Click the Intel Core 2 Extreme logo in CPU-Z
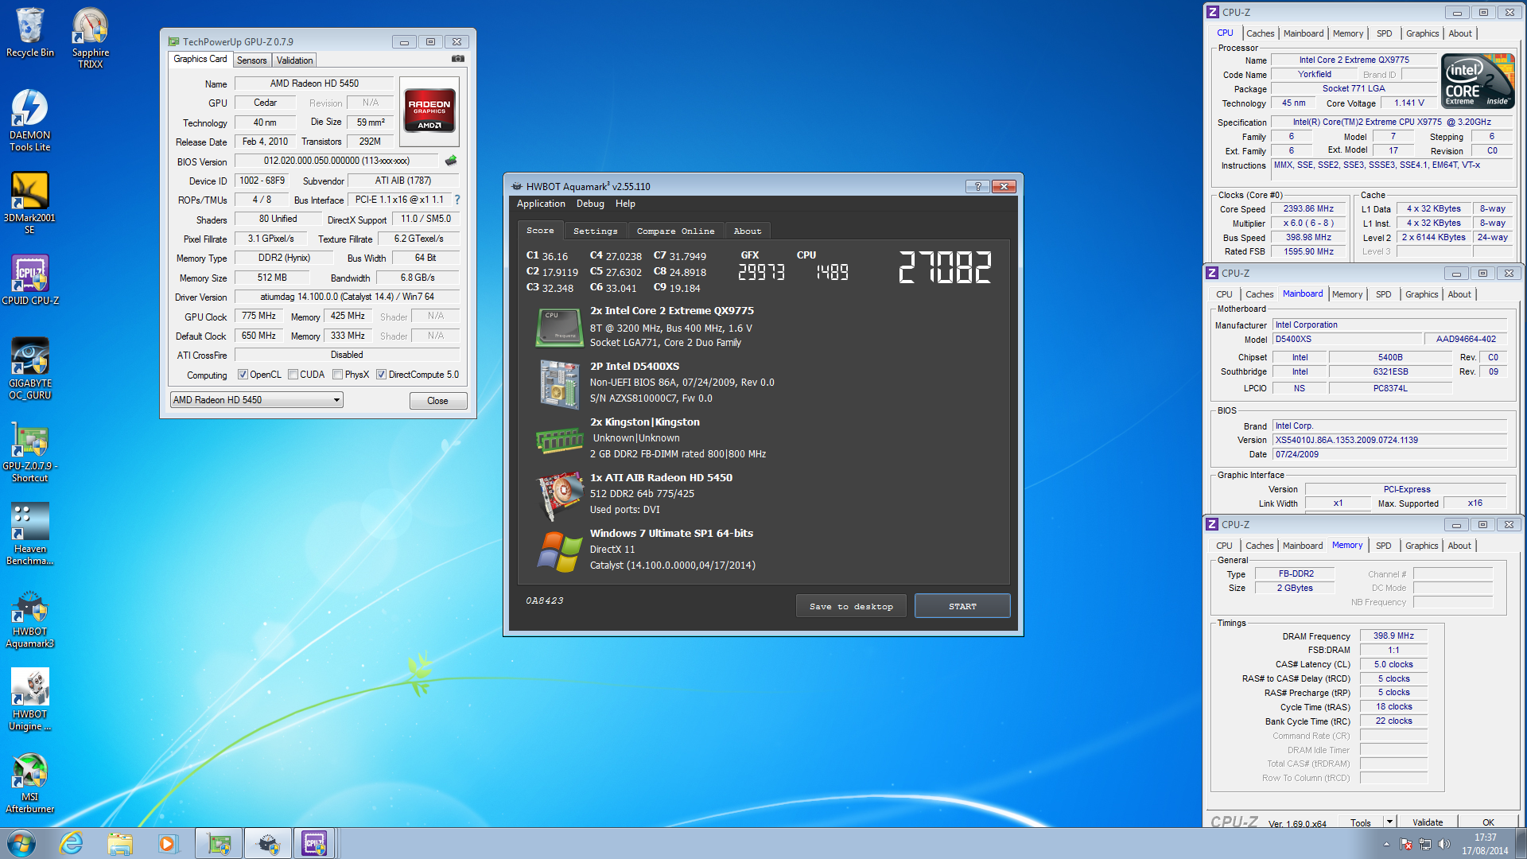The width and height of the screenshot is (1527, 859). pyautogui.click(x=1477, y=81)
